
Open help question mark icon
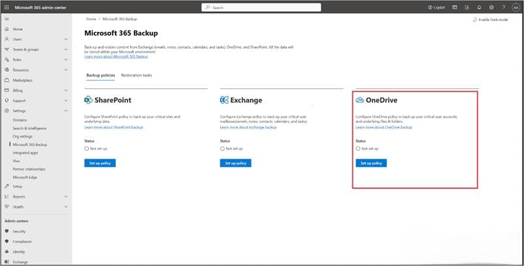coord(504,7)
